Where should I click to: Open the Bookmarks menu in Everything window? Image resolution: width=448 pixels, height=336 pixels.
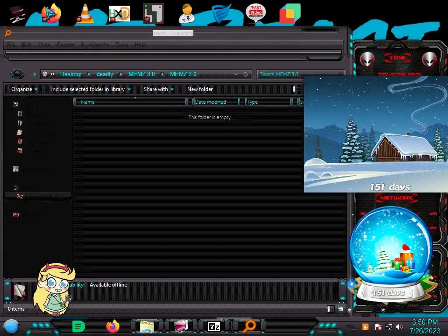(94, 45)
